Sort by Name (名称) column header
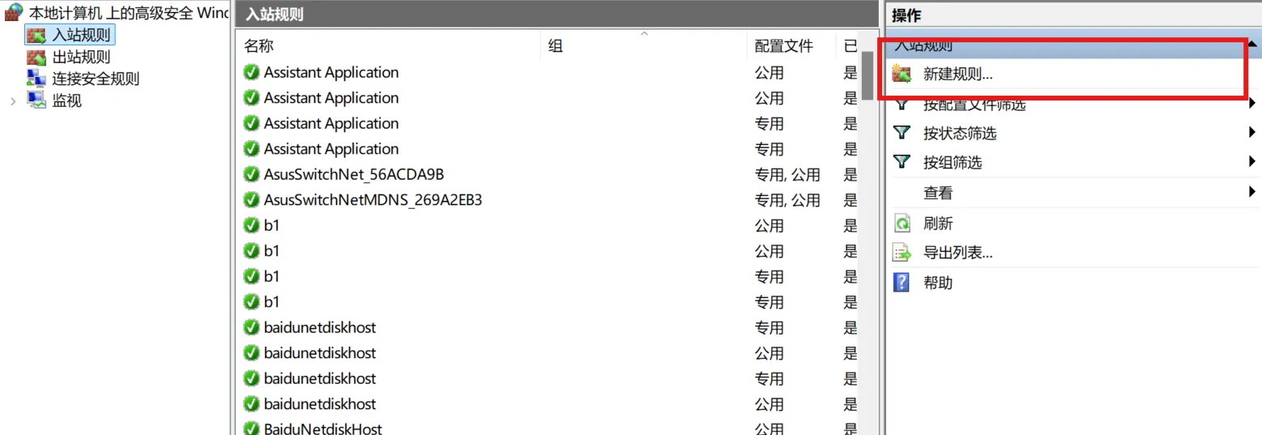Viewport: 1262px width, 435px height. click(259, 46)
